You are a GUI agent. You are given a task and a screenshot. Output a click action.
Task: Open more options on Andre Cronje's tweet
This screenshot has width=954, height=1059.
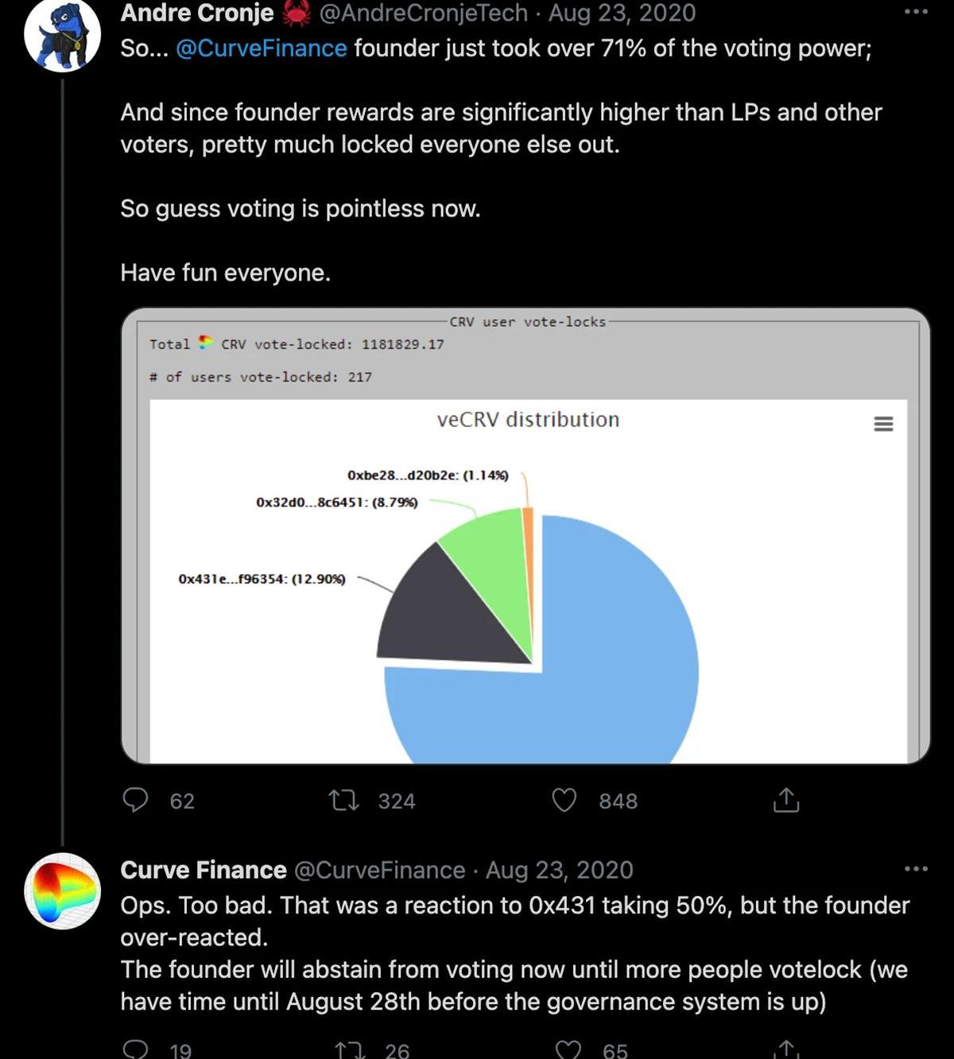(x=916, y=12)
